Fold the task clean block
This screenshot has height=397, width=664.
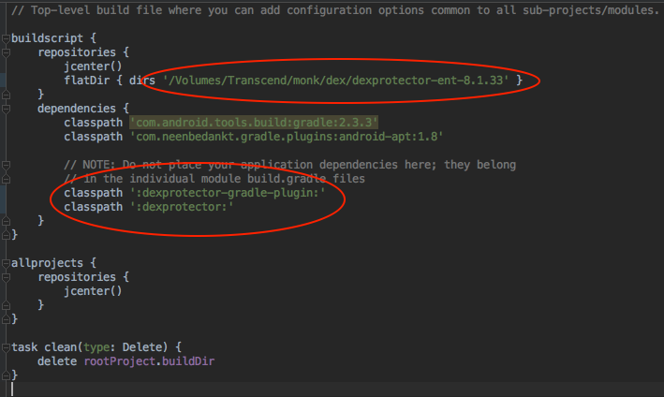pos(5,346)
